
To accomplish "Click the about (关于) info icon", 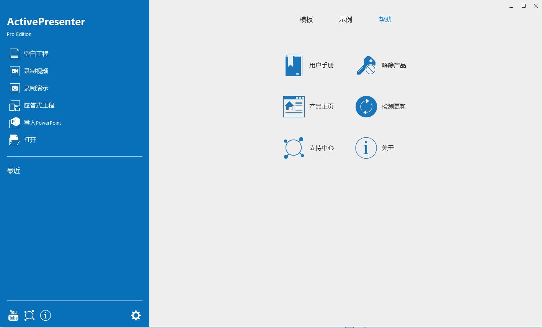I will (x=366, y=148).
